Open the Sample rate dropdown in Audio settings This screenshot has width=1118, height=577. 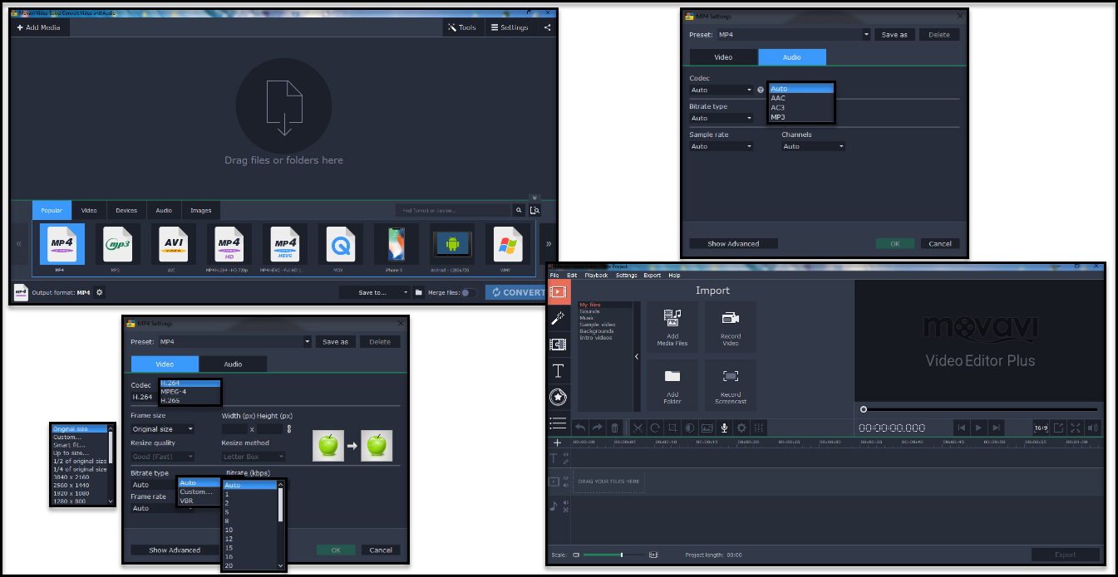(x=722, y=146)
